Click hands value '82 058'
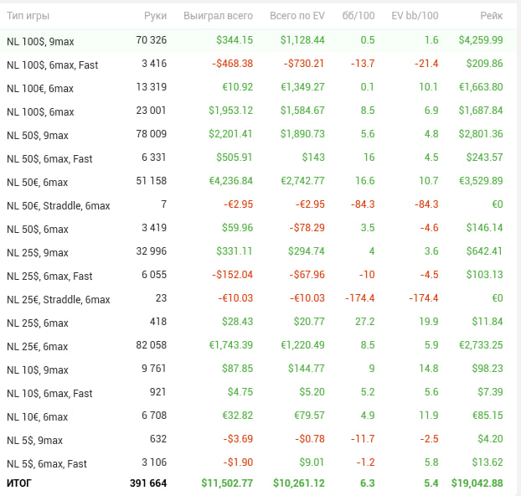The height and width of the screenshot is (496, 521). click(x=151, y=345)
